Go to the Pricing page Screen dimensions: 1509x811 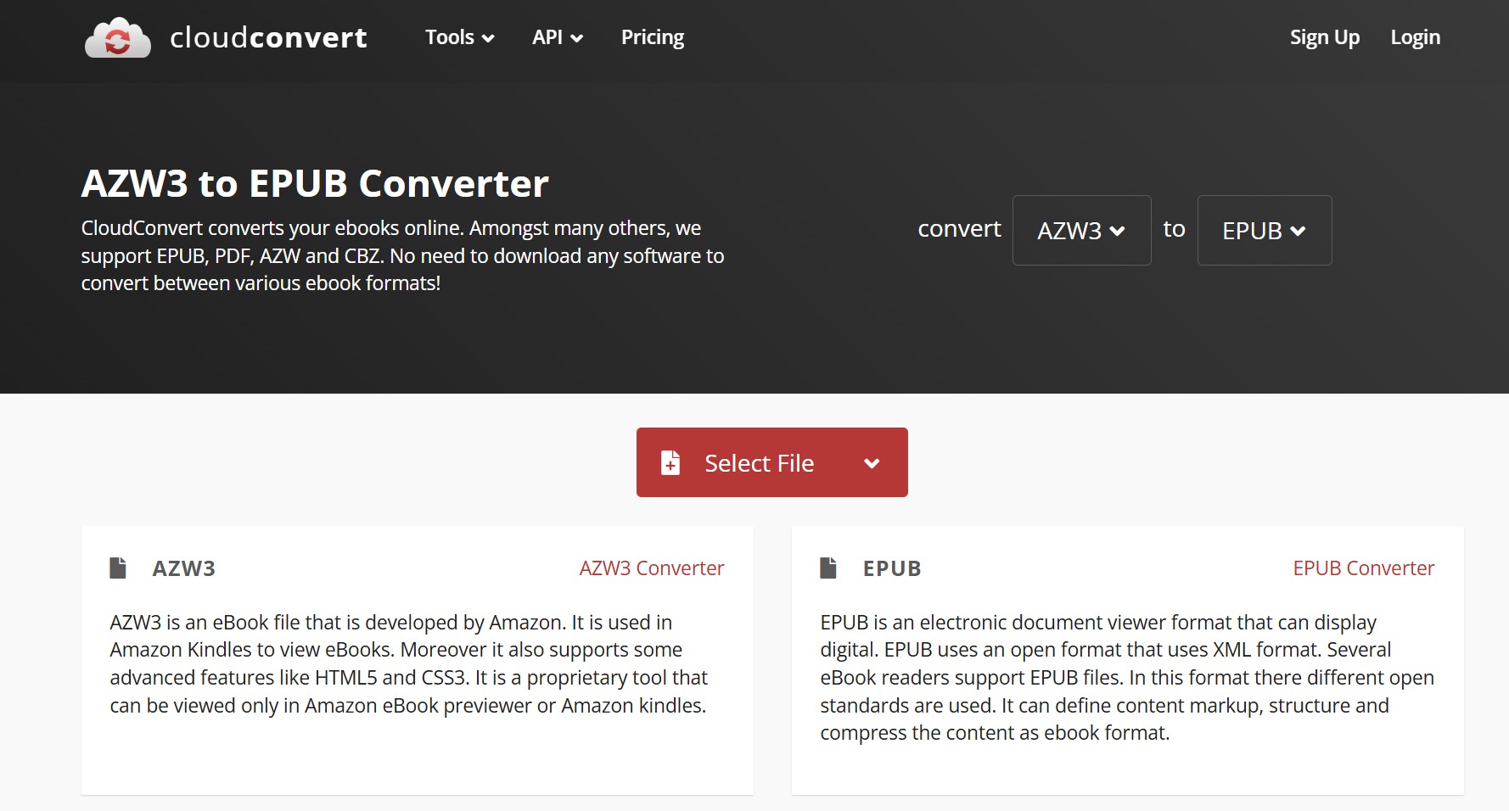coord(652,37)
